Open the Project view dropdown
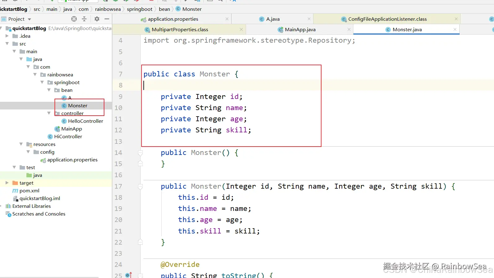494x278 pixels. pyautogui.click(x=29, y=19)
